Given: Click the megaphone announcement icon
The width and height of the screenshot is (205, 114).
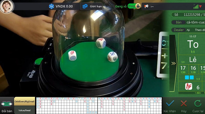Looking at the screenshot, I should click(x=146, y=6).
